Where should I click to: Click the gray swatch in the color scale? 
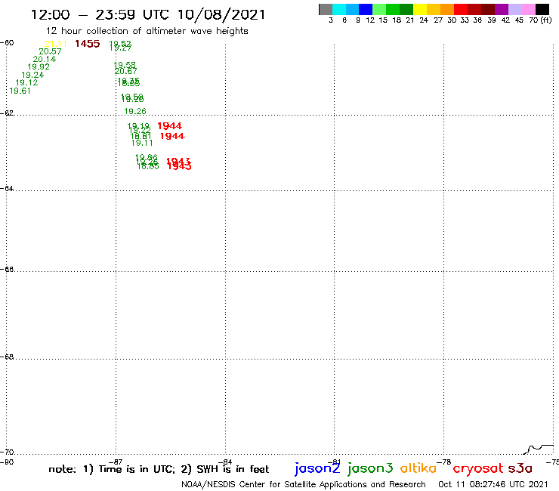coord(326,9)
